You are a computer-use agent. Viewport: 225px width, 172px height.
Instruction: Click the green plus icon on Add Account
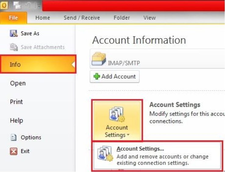coord(97,76)
